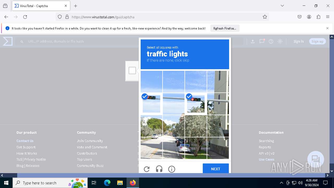The width and height of the screenshot is (334, 188).
Task: Switch to the audio challenge headphones icon
Action: [x=159, y=169]
